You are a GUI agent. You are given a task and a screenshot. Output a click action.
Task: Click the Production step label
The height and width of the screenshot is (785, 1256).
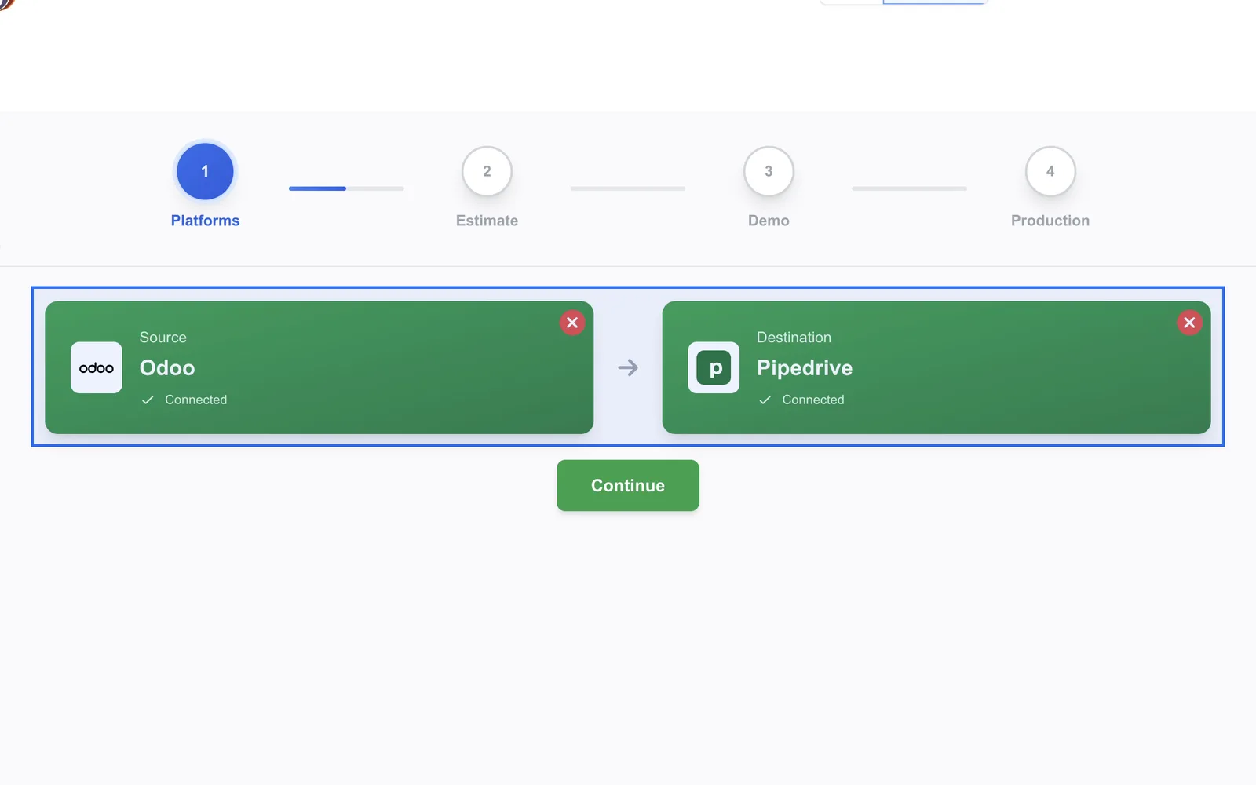1050,221
